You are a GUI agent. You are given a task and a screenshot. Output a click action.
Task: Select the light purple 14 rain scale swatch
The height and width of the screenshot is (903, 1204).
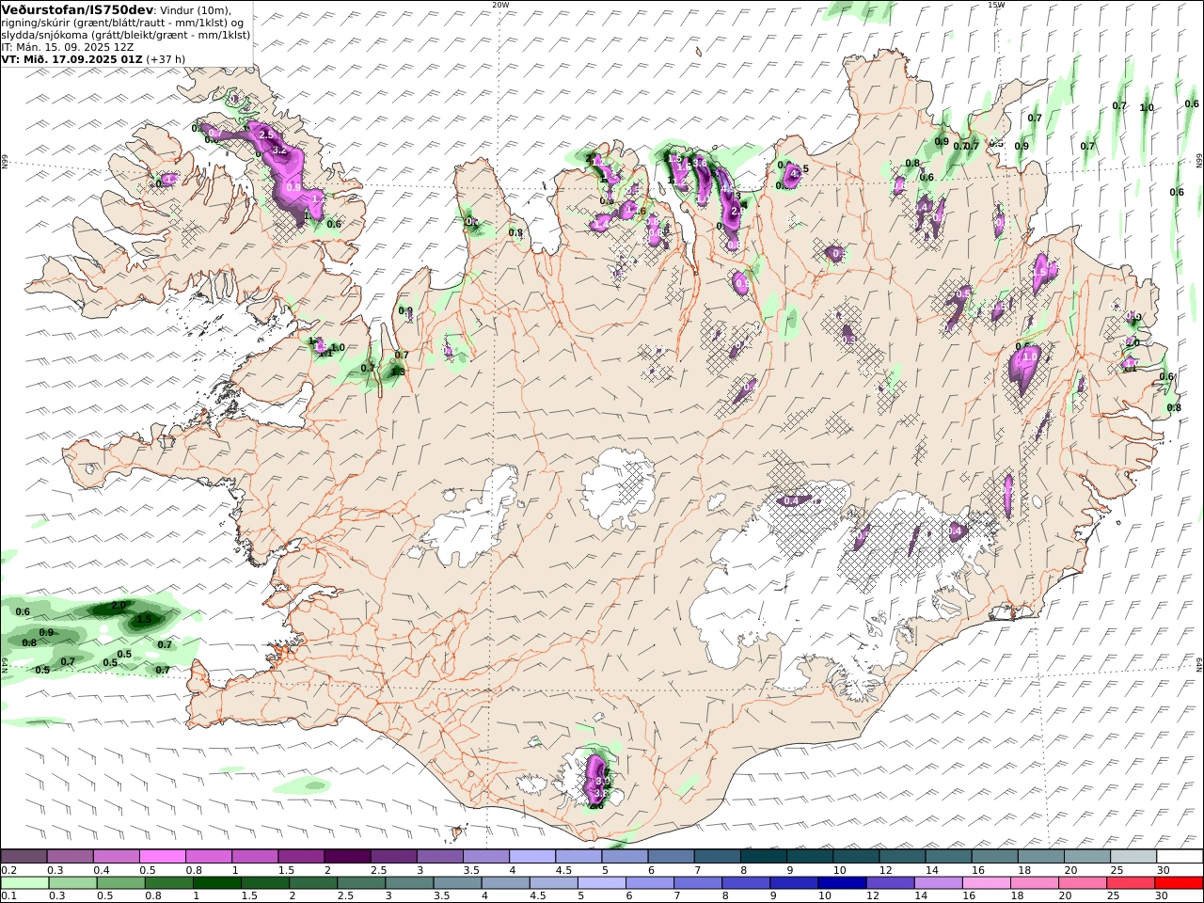(937, 882)
